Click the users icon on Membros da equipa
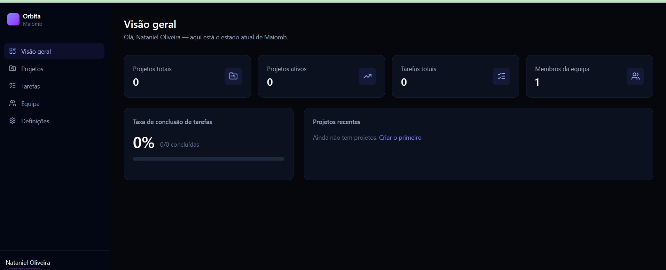Screen dimensions: 666x270 [x=635, y=76]
